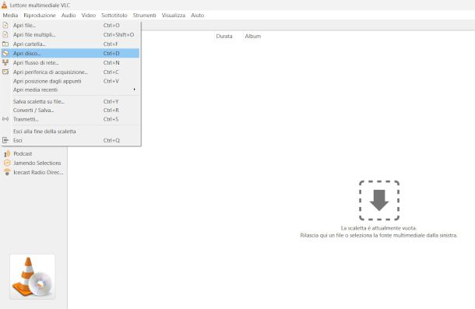The image size is (475, 309).
Task: Click the drop-file arrow icon in playlist
Action: [379, 200]
